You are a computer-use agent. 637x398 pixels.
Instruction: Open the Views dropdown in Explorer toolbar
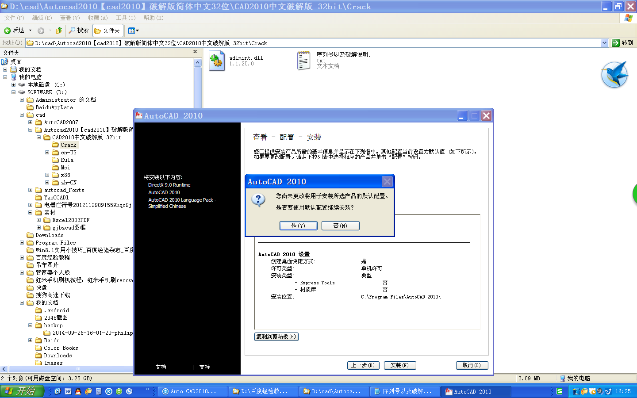(x=133, y=31)
